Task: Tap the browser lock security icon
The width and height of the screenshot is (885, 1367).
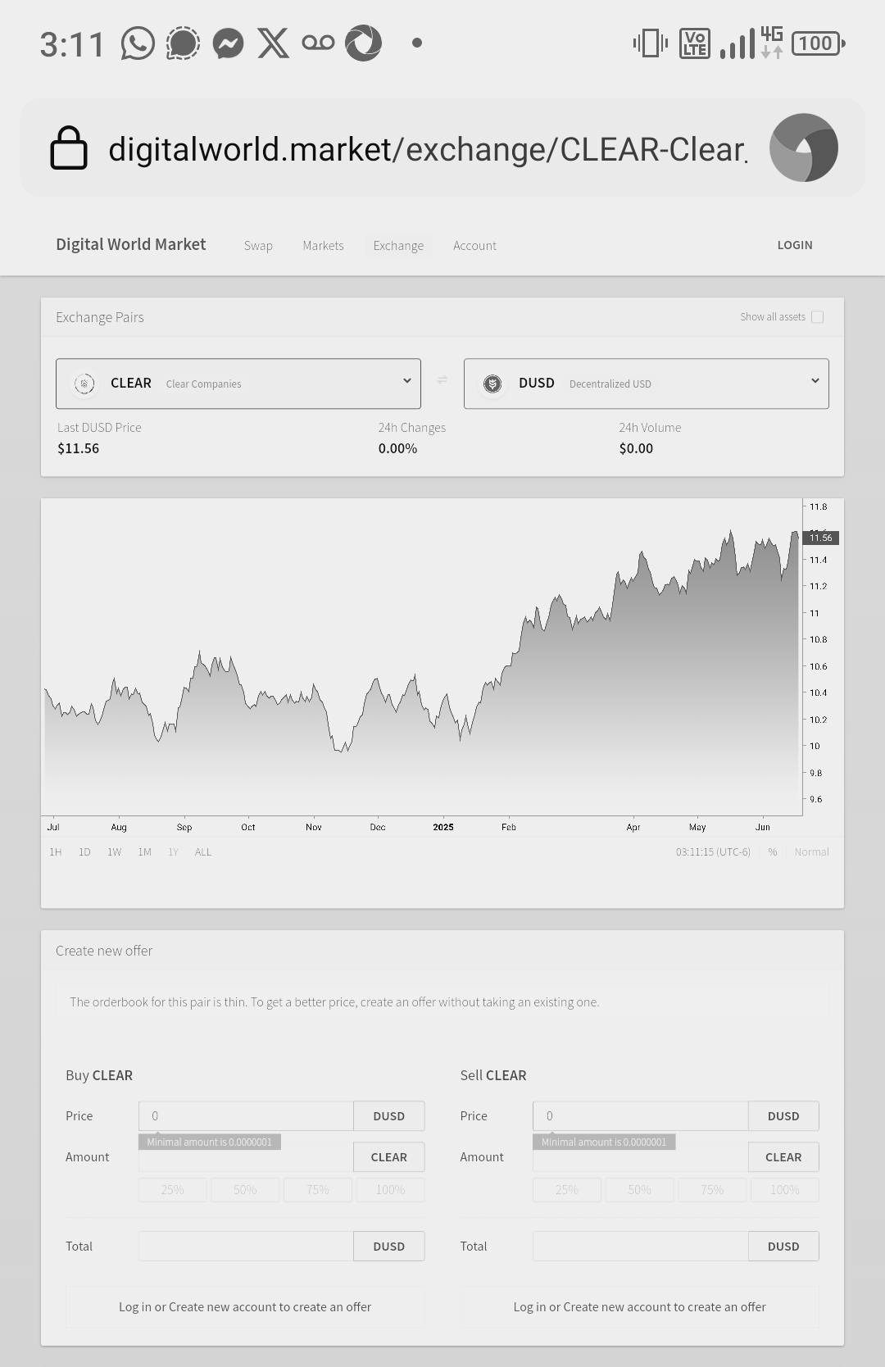Action: tap(69, 148)
